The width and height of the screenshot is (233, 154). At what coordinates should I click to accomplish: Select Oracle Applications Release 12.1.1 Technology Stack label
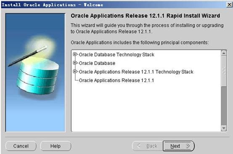pyautogui.click(x=136, y=72)
